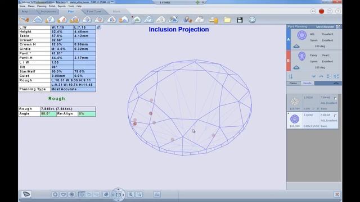Click the red record button top right
The image size is (360, 202).
click(321, 11)
